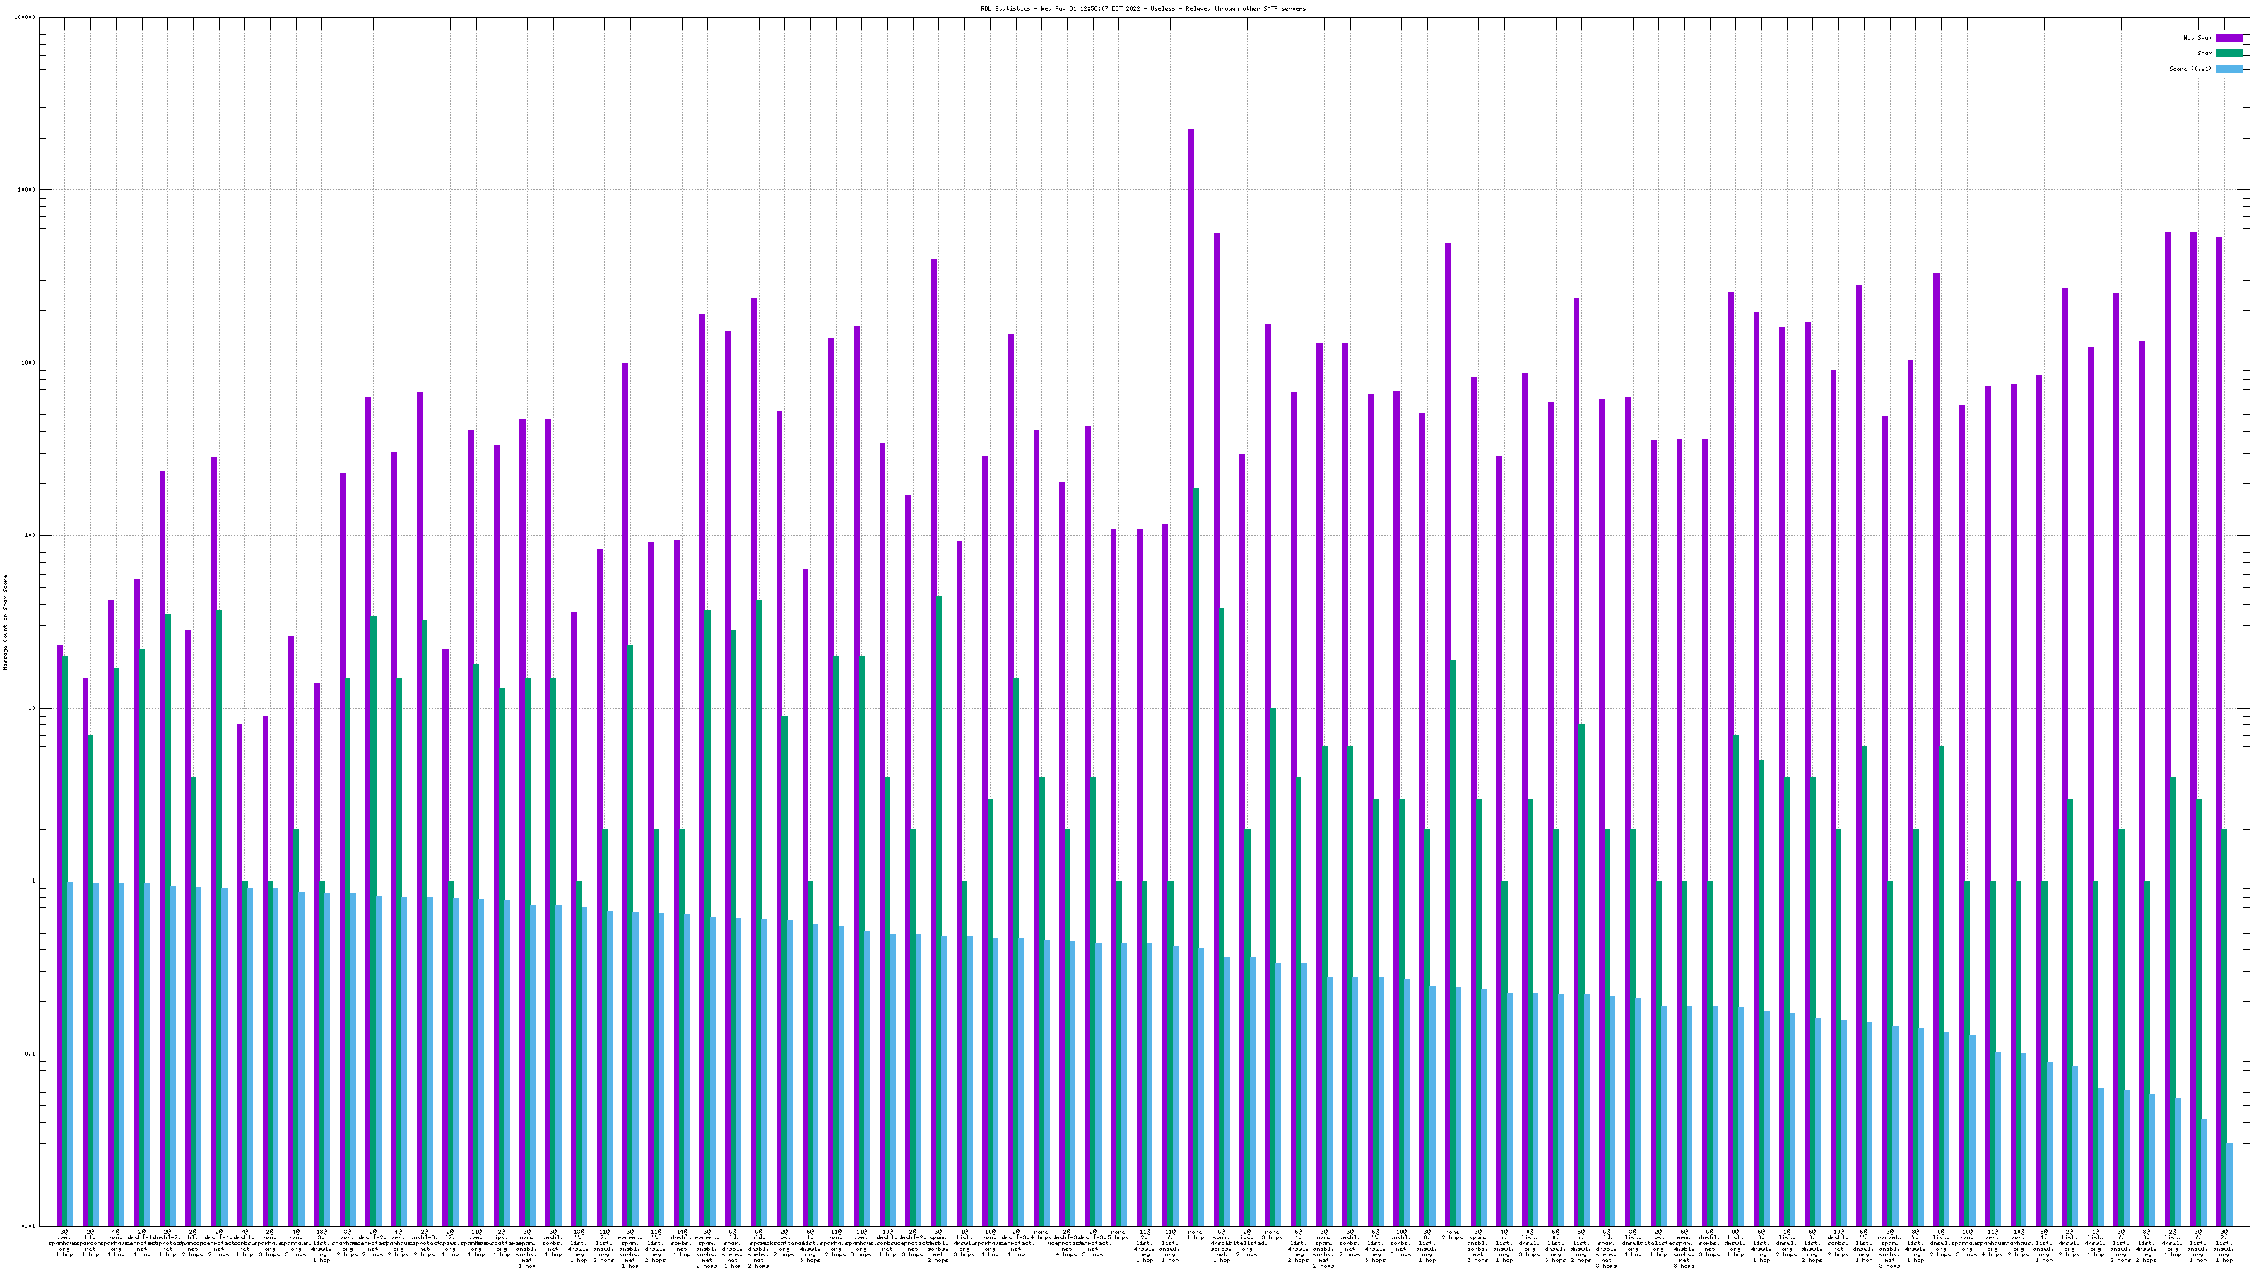Click the "none 1 hop" x-axis label
Viewport: 2261px width, 1272px height.
[1196, 1235]
